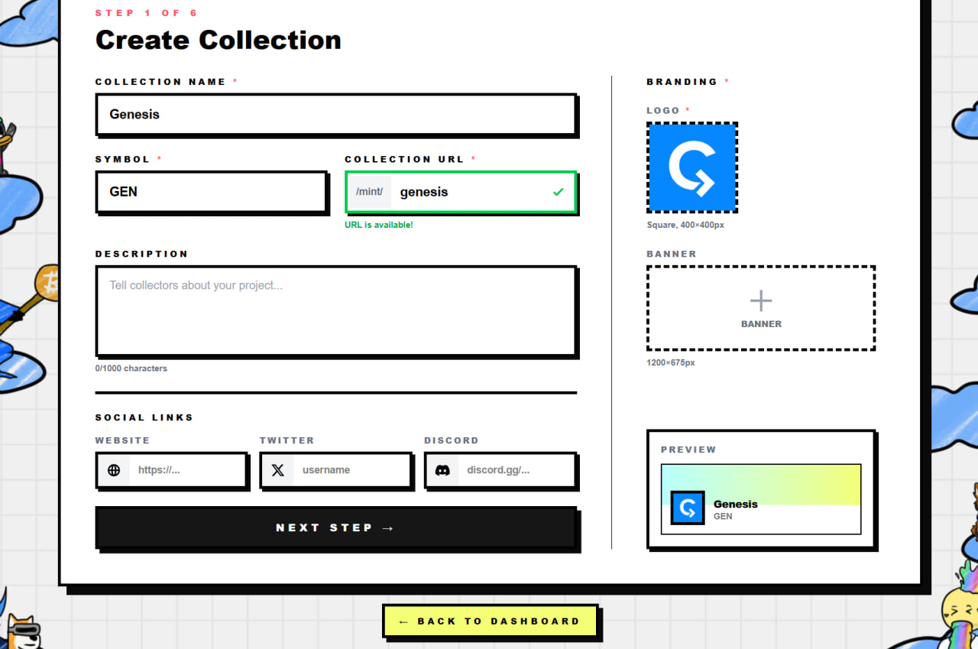Click the green URL available checkmark
This screenshot has width=978, height=649.
tap(558, 192)
